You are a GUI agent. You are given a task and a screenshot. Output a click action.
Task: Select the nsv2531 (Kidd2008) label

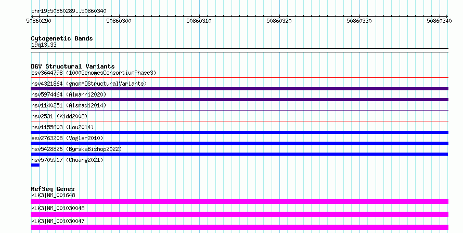59,116
